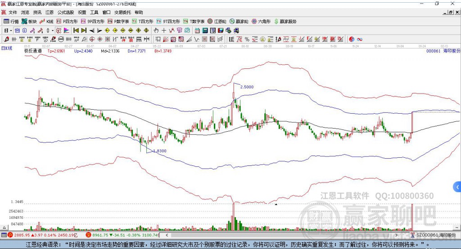The height and width of the screenshot is (249, 461).
Task: Select the red pencil drawing tool
Action: pyautogui.click(x=6, y=40)
